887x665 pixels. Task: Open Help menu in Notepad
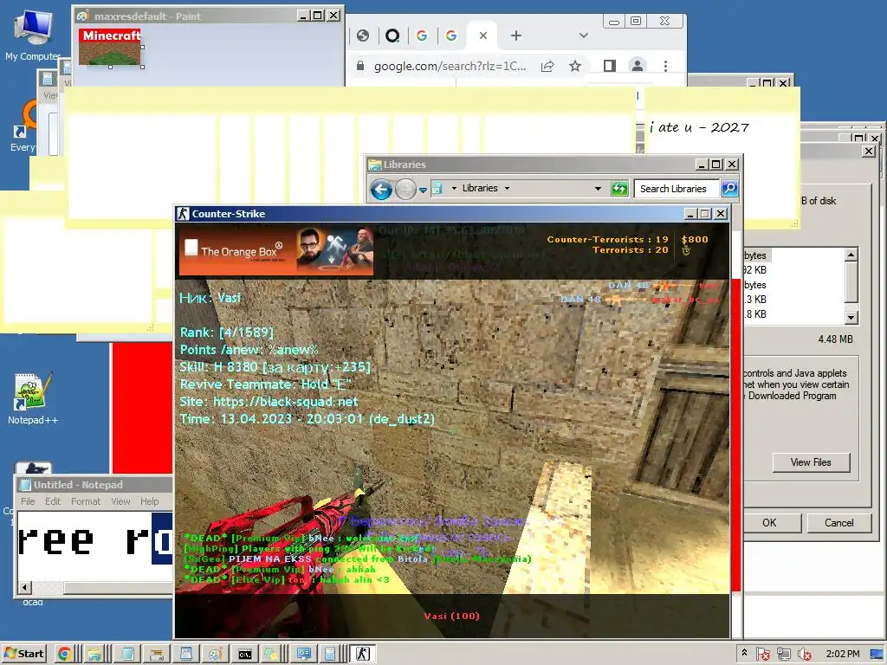(x=149, y=501)
